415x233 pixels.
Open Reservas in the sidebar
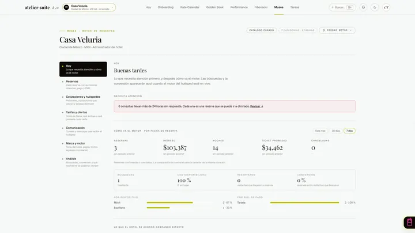(x=83, y=85)
